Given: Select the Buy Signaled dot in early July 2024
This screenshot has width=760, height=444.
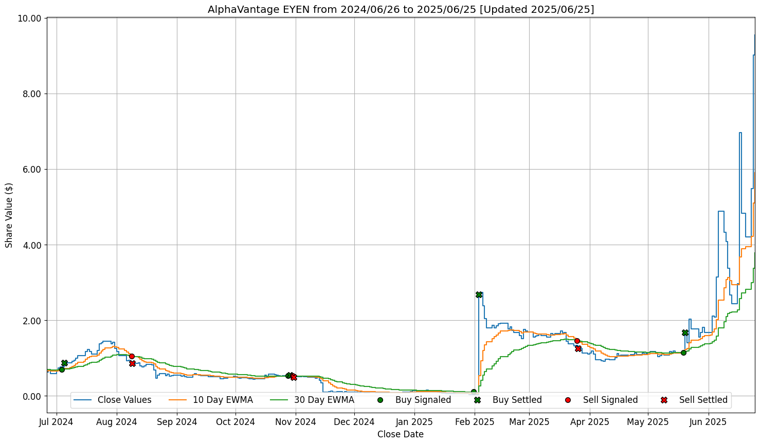Looking at the screenshot, I should coord(62,369).
